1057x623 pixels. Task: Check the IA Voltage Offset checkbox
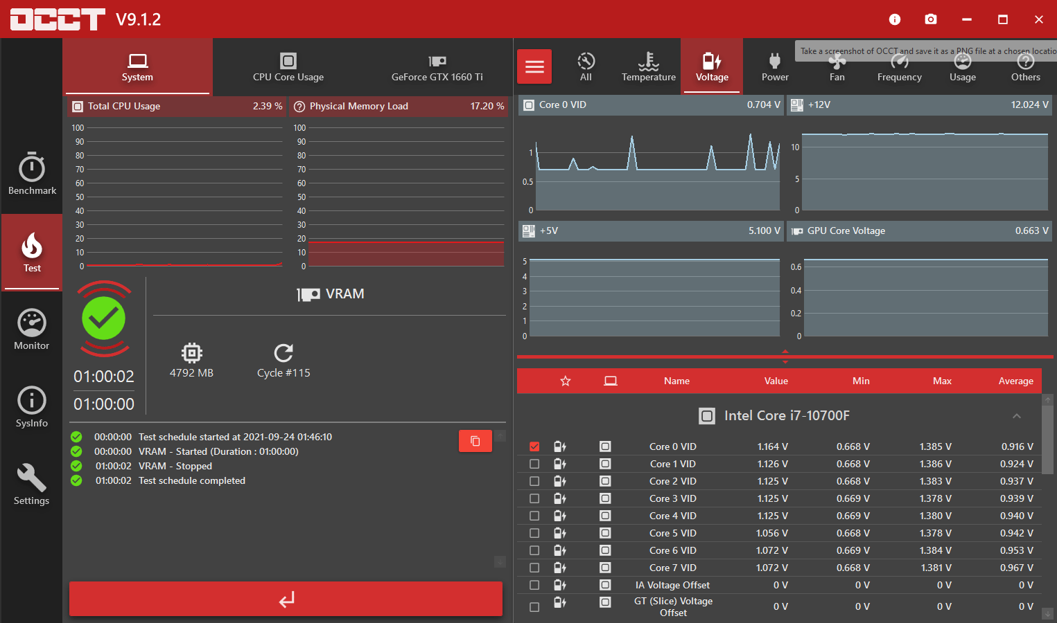click(x=534, y=585)
